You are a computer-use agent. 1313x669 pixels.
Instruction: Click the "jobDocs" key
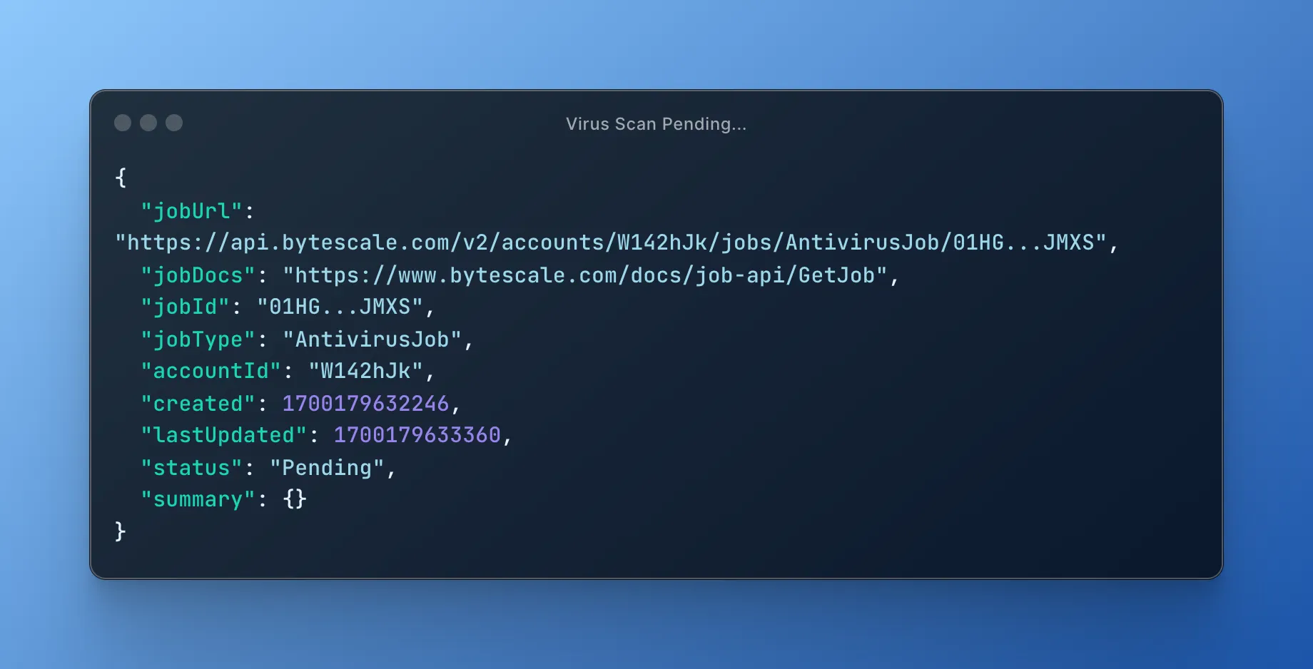pos(198,275)
